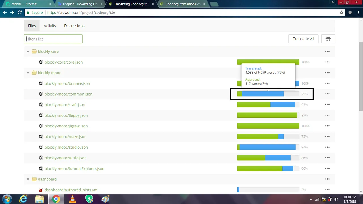The width and height of the screenshot is (363, 204).
Task: Open options menu for maze.json row
Action: click(x=327, y=137)
